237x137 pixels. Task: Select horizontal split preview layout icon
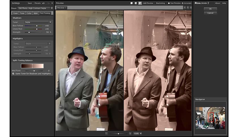pyautogui.click(x=136, y=3)
